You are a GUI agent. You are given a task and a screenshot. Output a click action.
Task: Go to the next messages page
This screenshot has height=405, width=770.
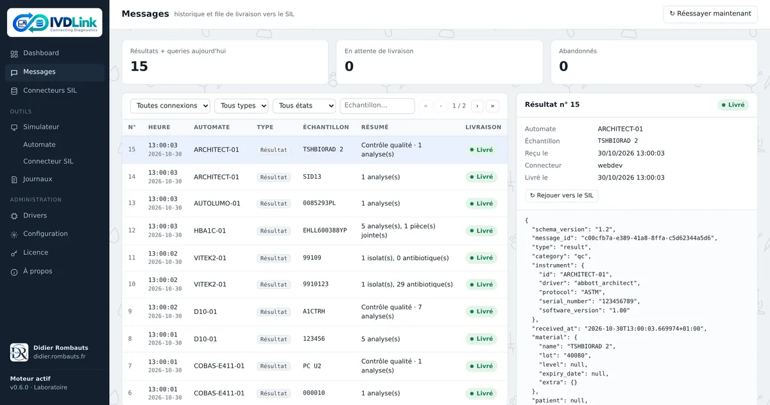tap(477, 106)
